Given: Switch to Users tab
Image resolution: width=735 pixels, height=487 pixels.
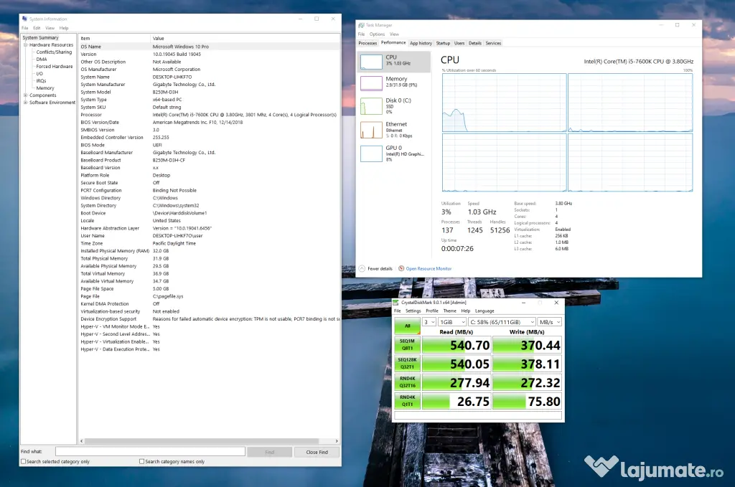Looking at the screenshot, I should [x=459, y=43].
